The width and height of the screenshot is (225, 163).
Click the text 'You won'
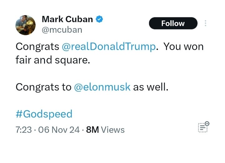tap(184, 47)
